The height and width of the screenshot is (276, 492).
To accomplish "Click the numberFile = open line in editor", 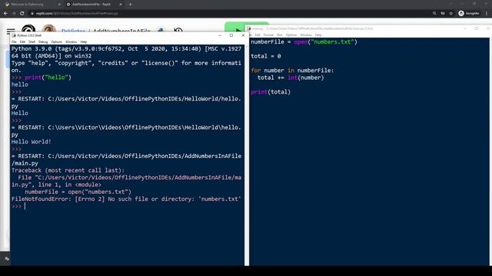I will pos(304,42).
